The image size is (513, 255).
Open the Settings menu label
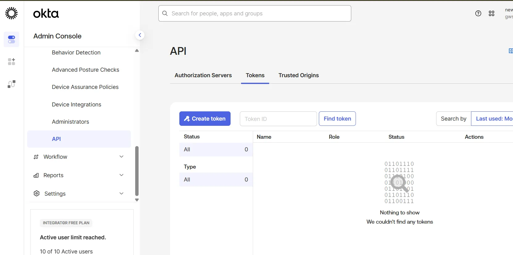(55, 194)
